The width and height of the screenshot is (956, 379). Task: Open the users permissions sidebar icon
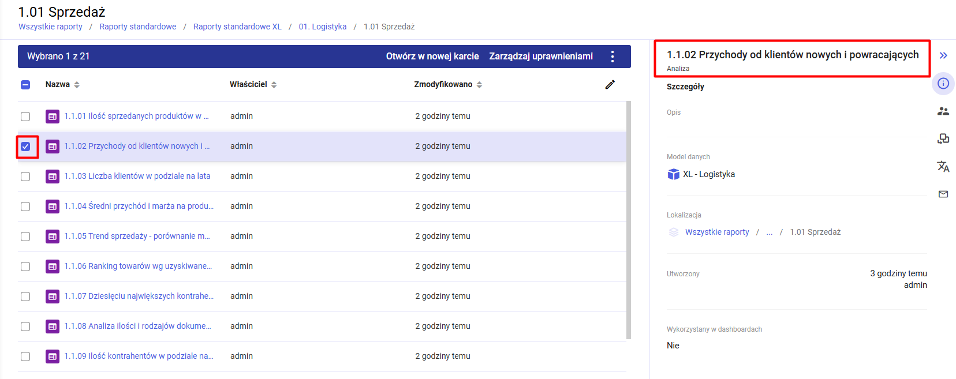(943, 111)
